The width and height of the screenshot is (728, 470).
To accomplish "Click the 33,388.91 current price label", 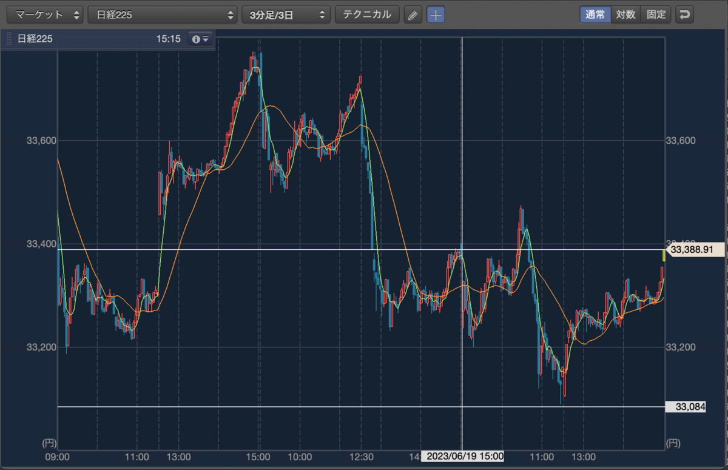I will click(695, 249).
